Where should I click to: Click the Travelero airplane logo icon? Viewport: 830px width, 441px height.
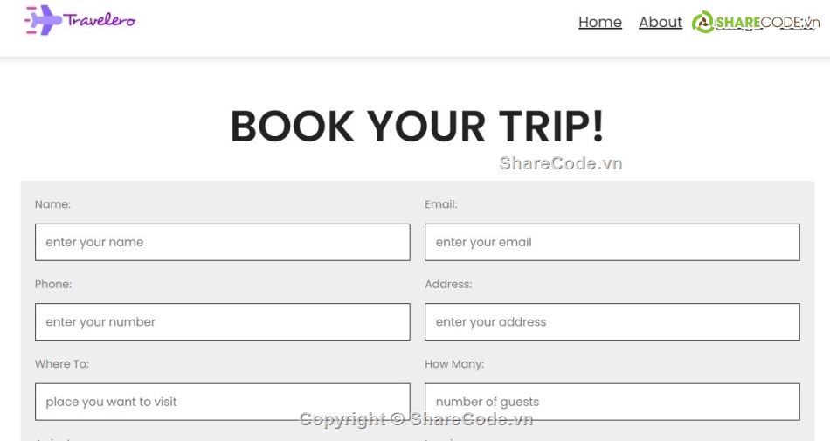click(43, 19)
